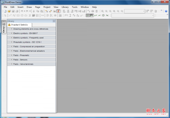Select the Standard Symbols tab
This screenshot has width=170, height=118.
tap(20, 25)
